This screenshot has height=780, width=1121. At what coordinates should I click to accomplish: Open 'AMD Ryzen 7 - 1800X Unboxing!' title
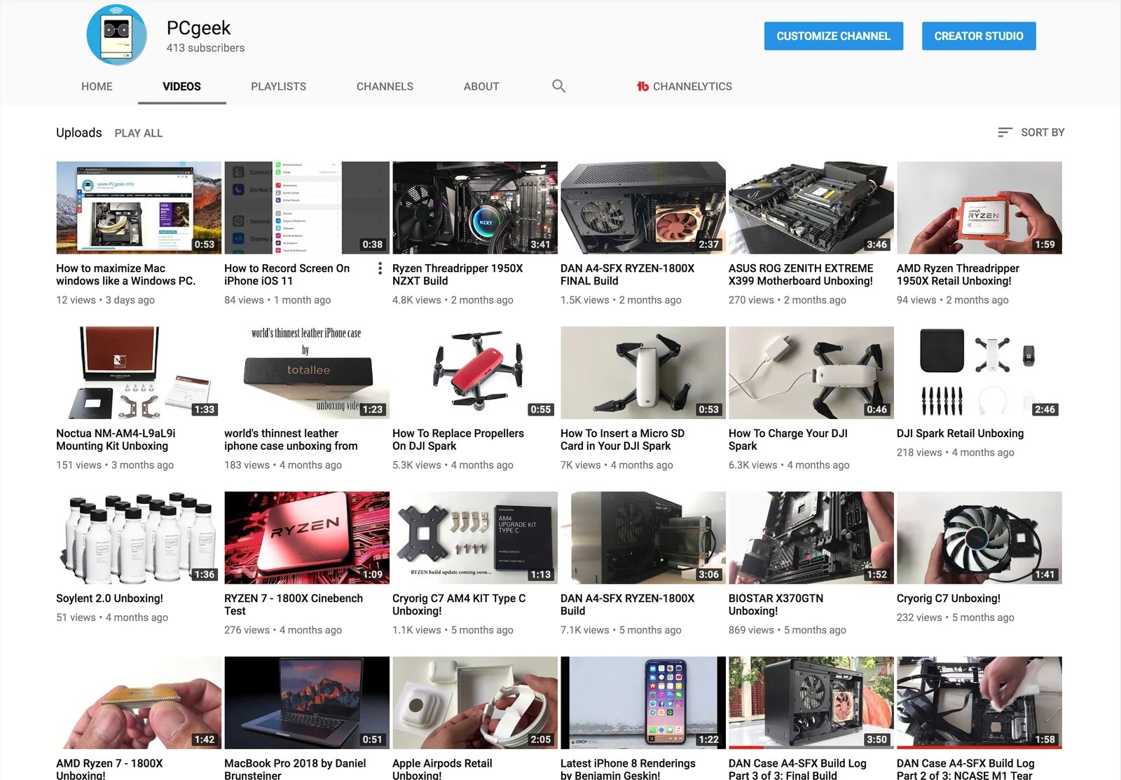click(x=109, y=769)
